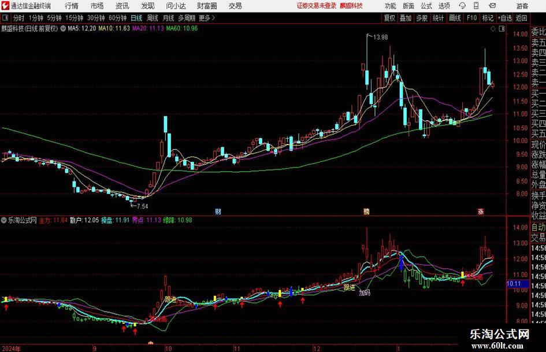546x352 pixels.
Task: Open the mail envelope icon
Action: [492, 6]
